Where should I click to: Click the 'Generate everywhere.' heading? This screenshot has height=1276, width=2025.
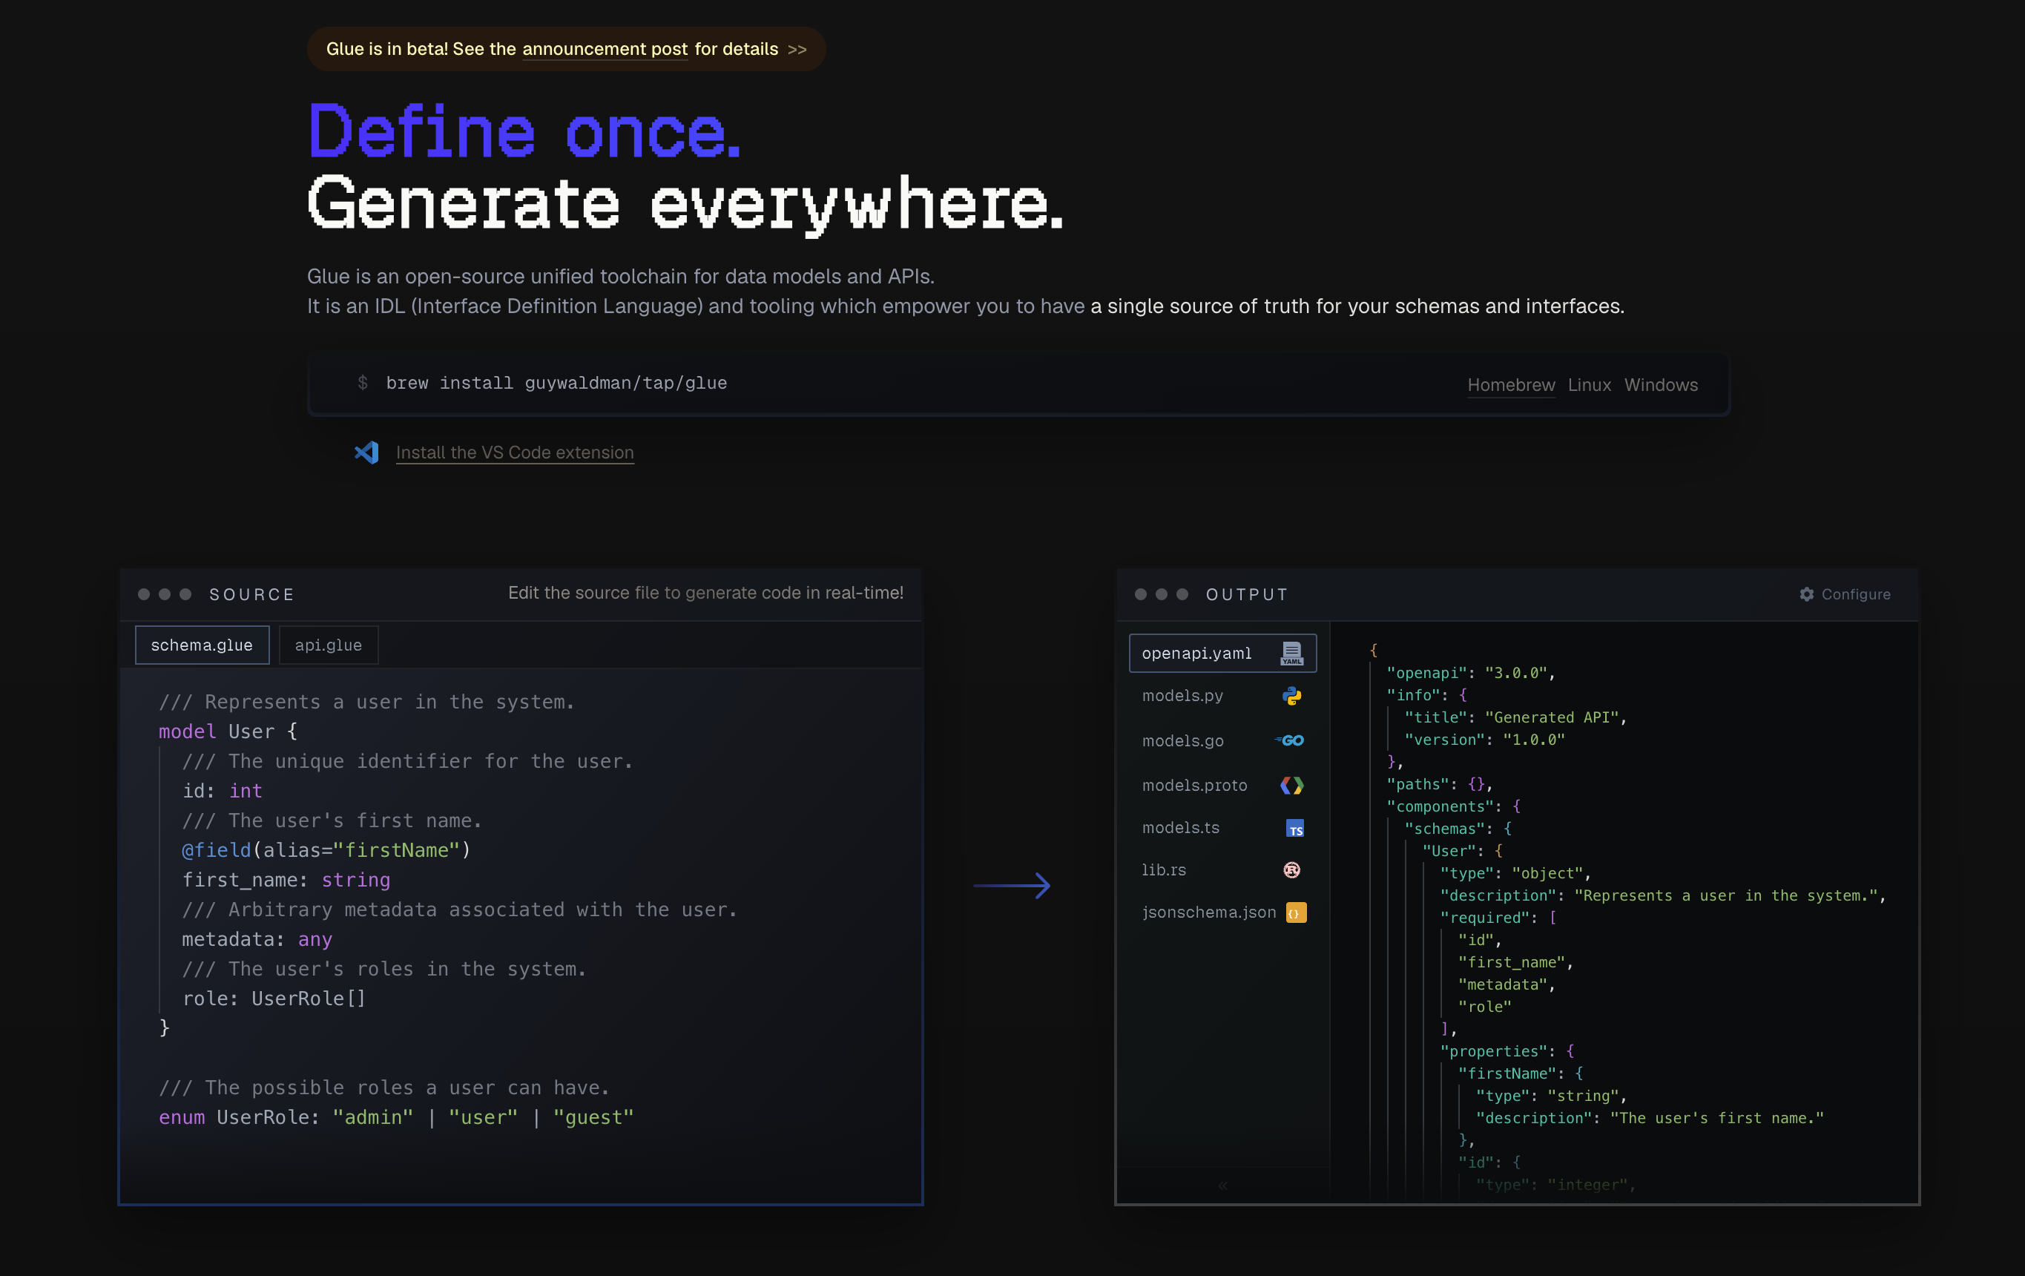pyautogui.click(x=685, y=205)
